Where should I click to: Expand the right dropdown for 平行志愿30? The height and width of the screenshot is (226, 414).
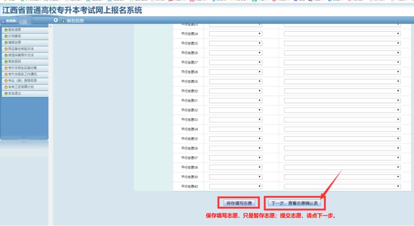(342, 91)
